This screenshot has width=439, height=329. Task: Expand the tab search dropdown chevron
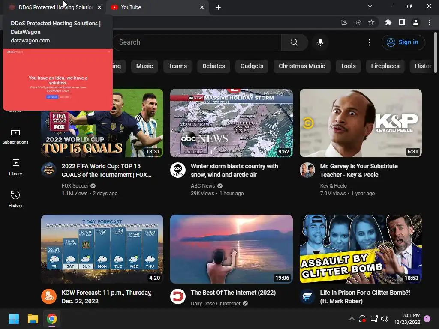370,6
